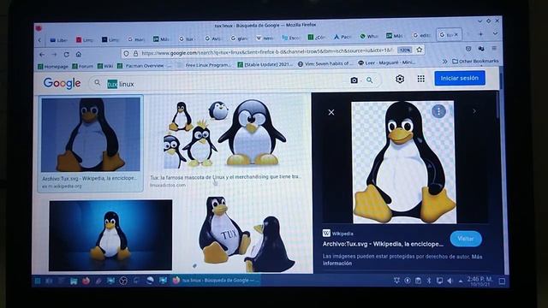The height and width of the screenshot is (308, 548).
Task: Open the Firefox hamburger application menu
Action: [494, 48]
